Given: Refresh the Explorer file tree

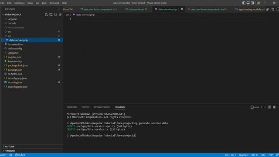Looking at the screenshot, I should pos(55,14).
